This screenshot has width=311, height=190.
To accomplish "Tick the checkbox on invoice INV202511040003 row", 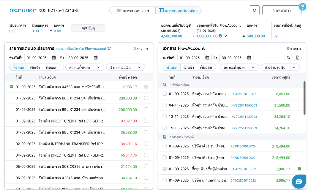I will (165, 105).
